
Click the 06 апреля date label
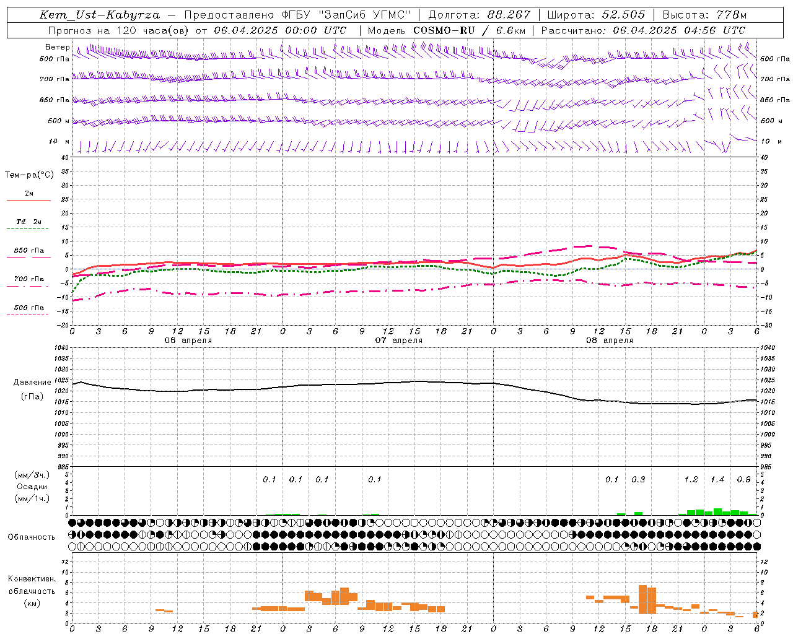tap(188, 341)
